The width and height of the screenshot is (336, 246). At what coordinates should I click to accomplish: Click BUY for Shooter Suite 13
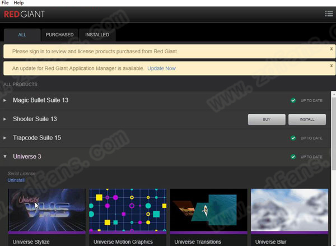pos(267,119)
